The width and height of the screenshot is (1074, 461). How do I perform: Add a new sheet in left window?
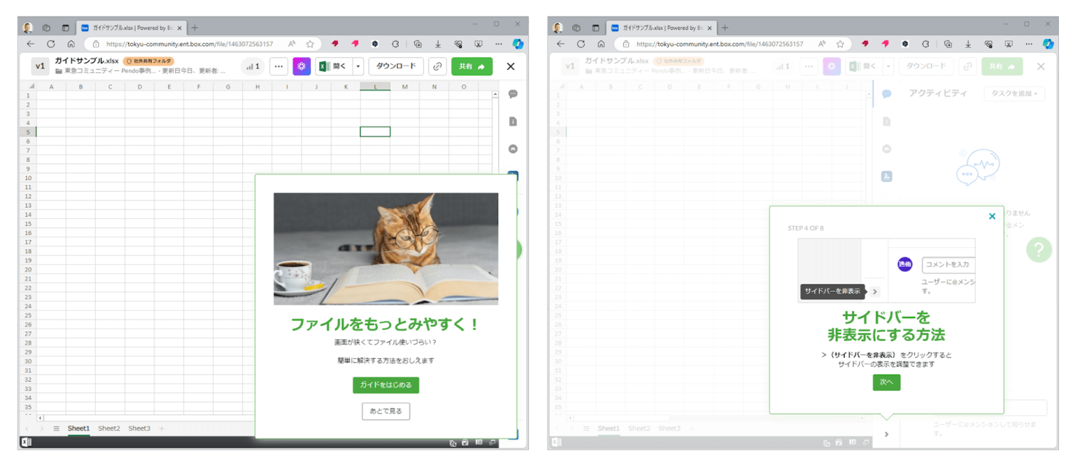tap(161, 429)
